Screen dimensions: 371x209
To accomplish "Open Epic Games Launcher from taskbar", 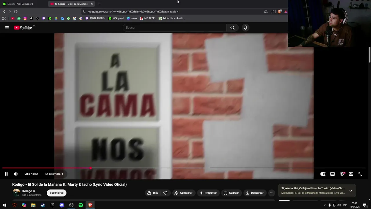I will (52, 205).
